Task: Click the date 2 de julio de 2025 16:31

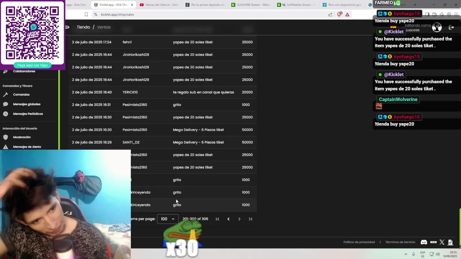Action: [91, 105]
